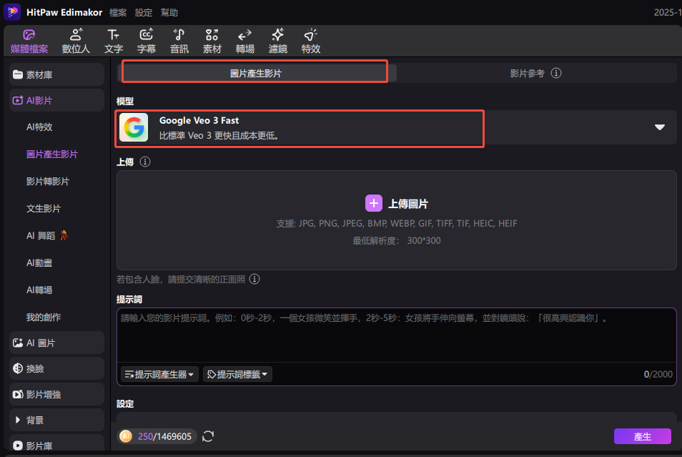This screenshot has width=682, height=457.
Task: Click the info icon beside 上傳
Action: tap(145, 162)
